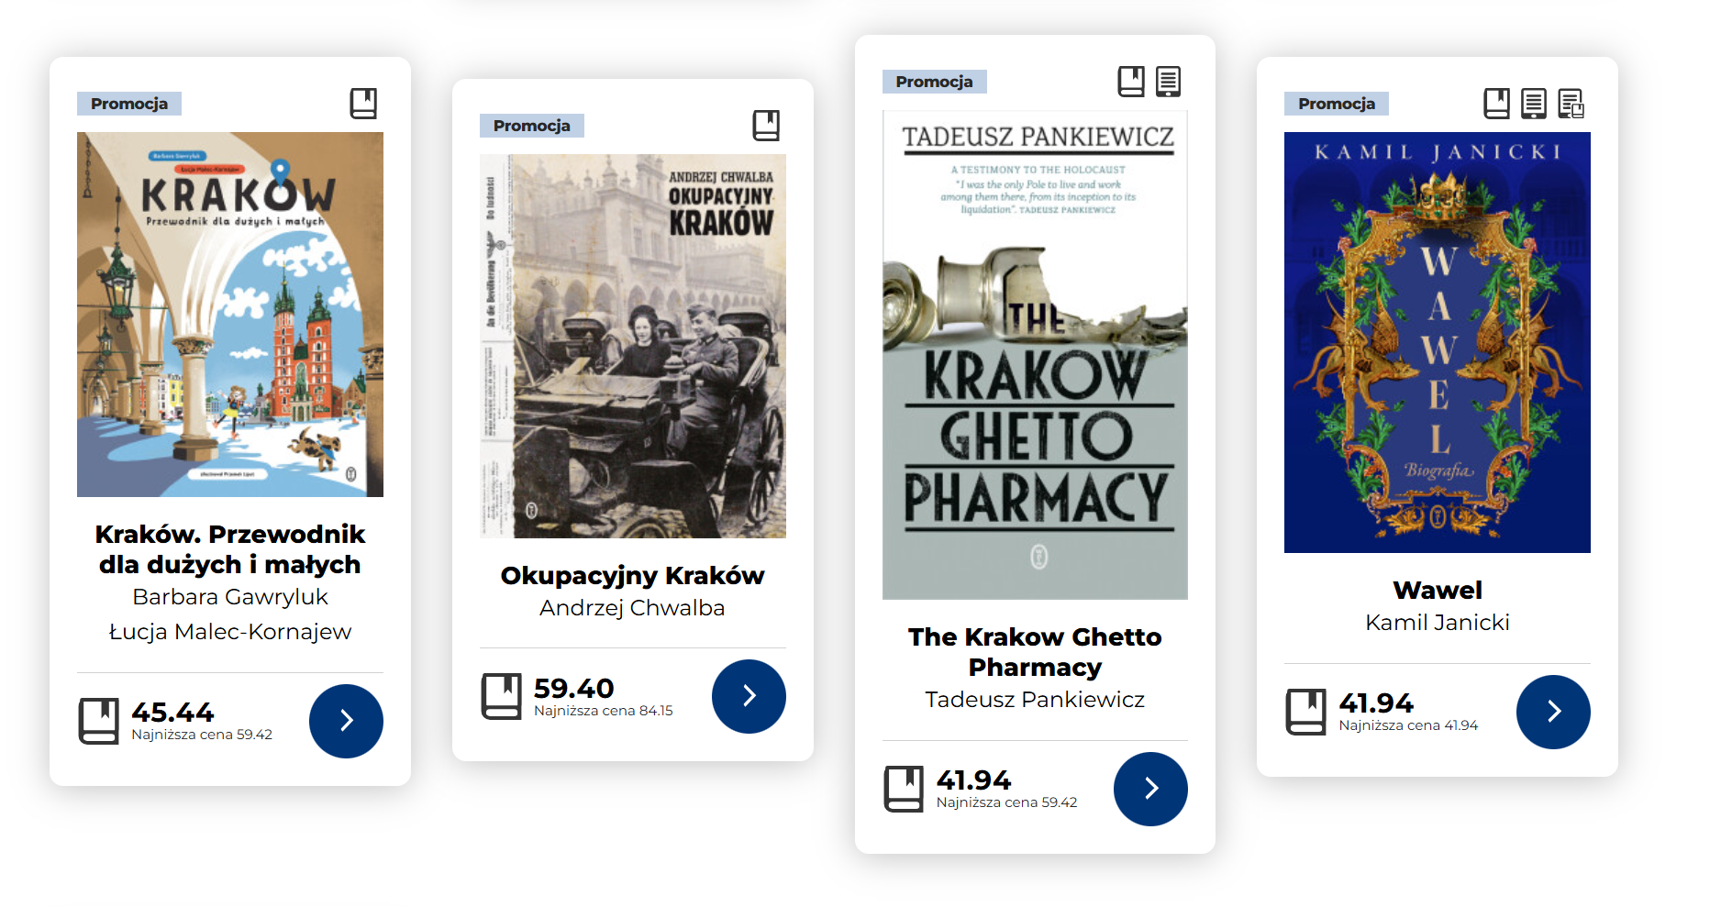Viewport: 1721px width, 907px height.
Task: Click author name Kamil Janicki below Wawel title
Action: click(x=1437, y=623)
